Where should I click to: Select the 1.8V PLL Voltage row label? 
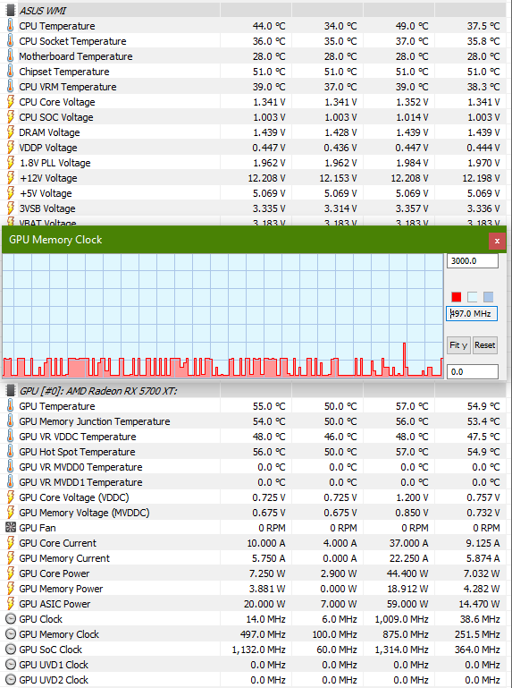tap(55, 163)
